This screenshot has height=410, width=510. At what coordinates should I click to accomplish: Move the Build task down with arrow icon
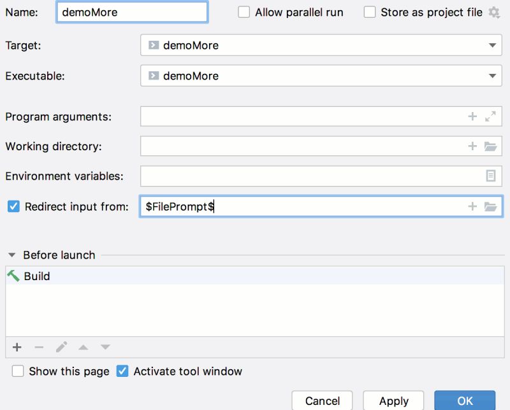(x=104, y=347)
